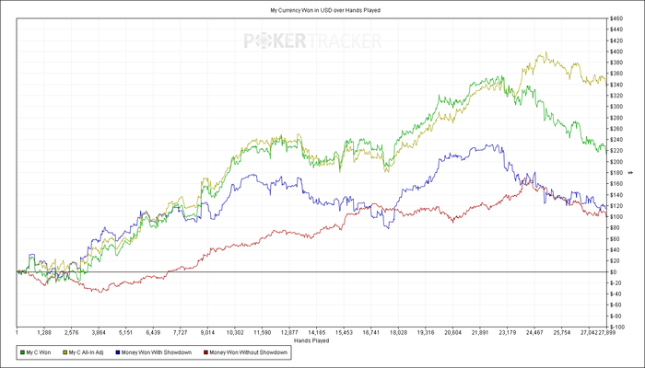Click x-axis tick label 14,165
645x368 pixels.
click(316, 332)
